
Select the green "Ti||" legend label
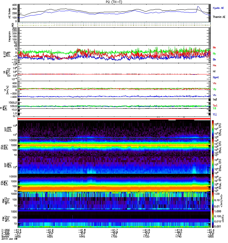(214, 108)
